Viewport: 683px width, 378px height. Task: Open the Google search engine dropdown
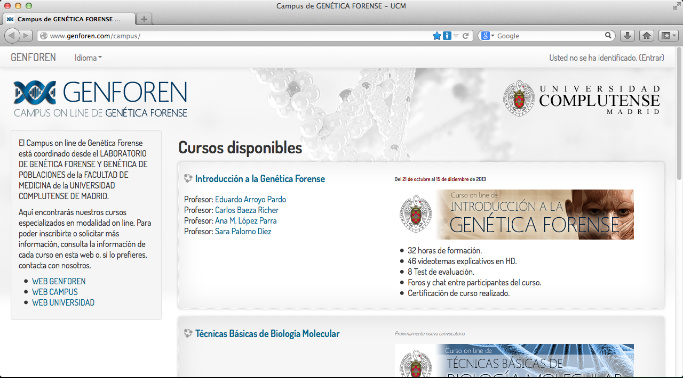pyautogui.click(x=488, y=36)
